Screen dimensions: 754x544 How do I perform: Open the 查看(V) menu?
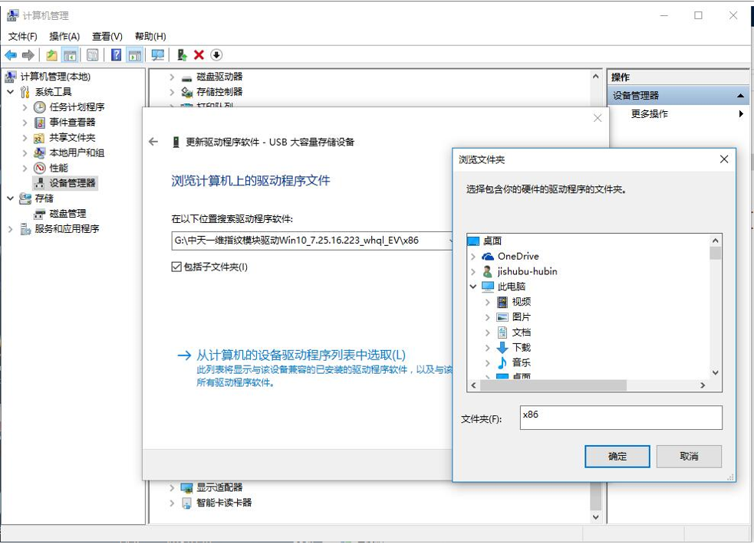pos(107,36)
